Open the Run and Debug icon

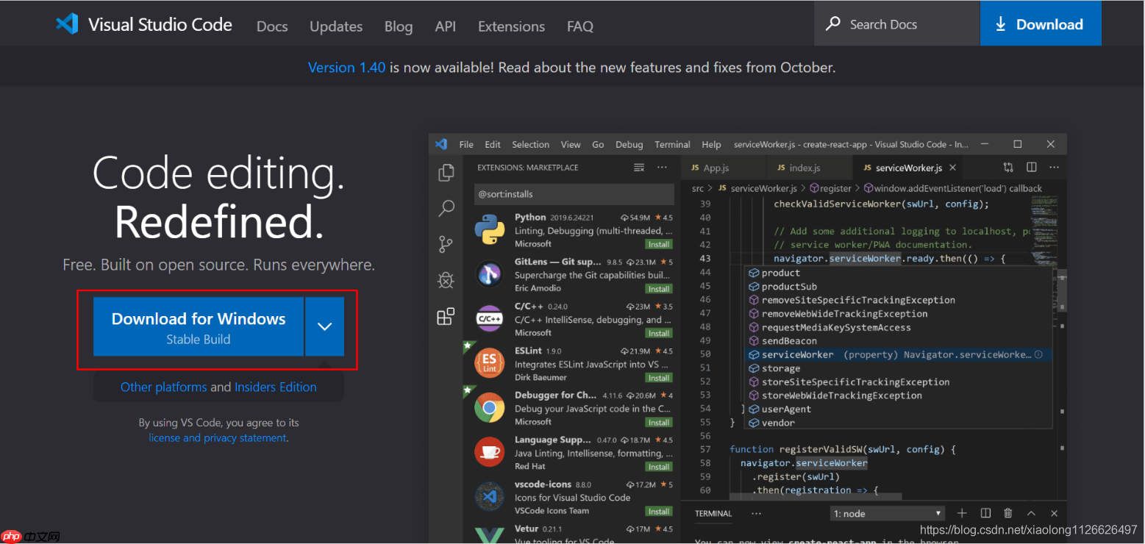pos(446,279)
